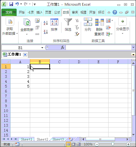The height and width of the screenshot is (147, 136).
Task: Click the 筛选 filter funnel icon
Action: click(x=68, y=25)
